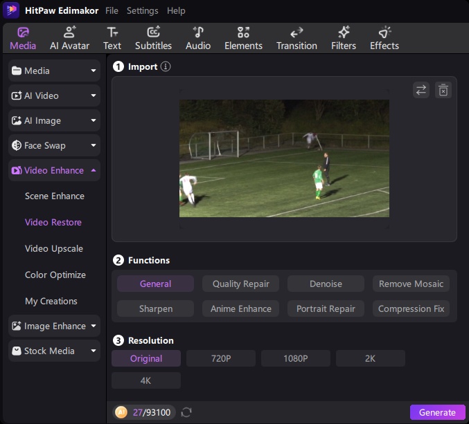Expand the Media sidebar dropdown arrow
The height and width of the screenshot is (424, 469).
94,71
